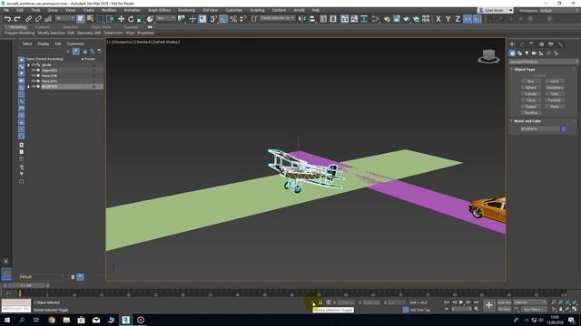581x326 pixels.
Task: Click the object name input field
Action: coord(540,129)
